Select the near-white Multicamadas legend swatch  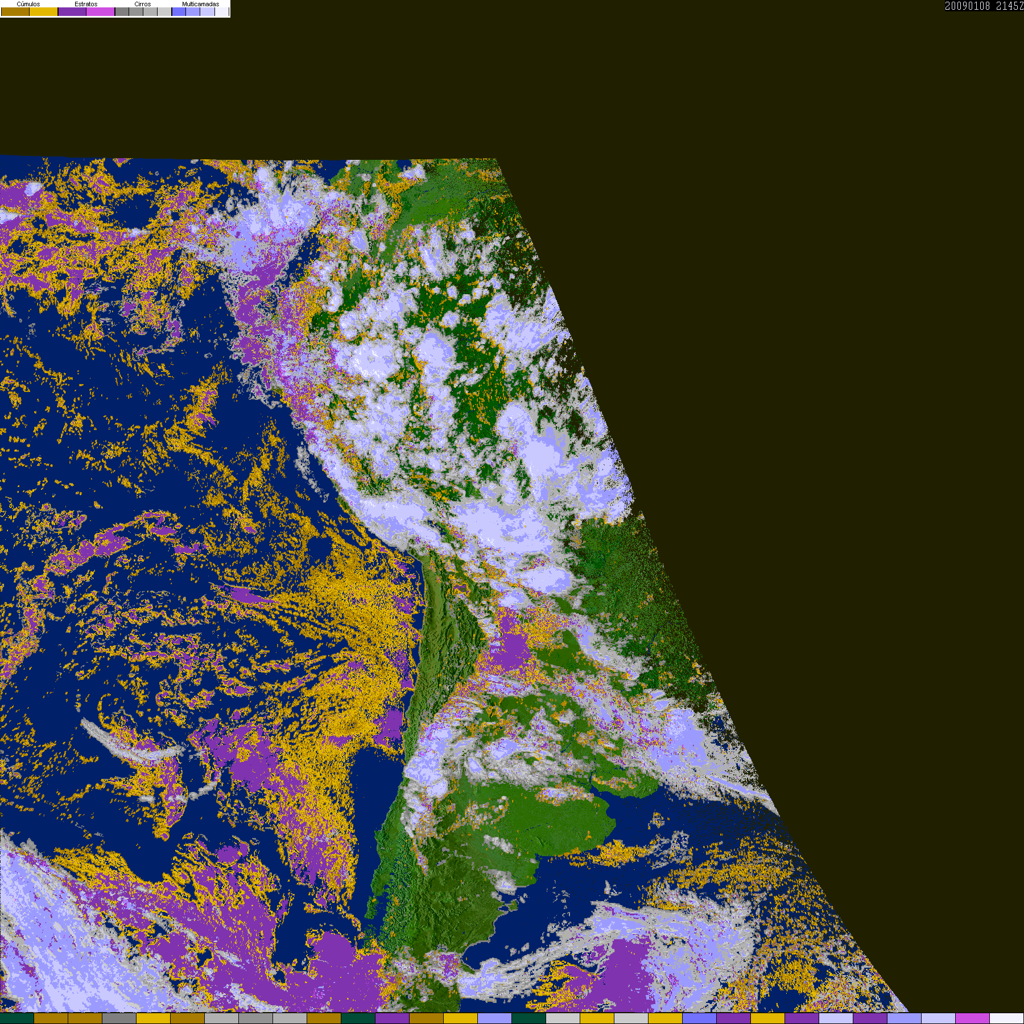pyautogui.click(x=221, y=11)
